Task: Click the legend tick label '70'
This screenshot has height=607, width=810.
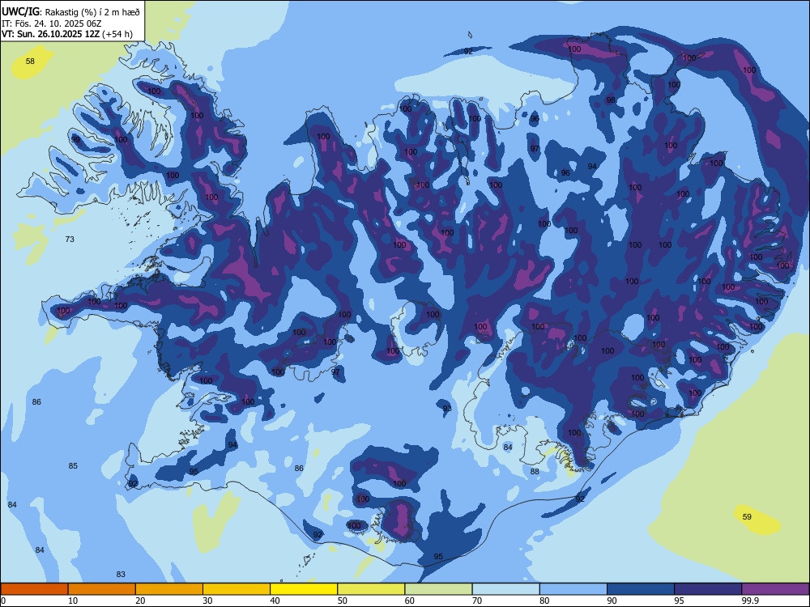Action: click(x=477, y=601)
